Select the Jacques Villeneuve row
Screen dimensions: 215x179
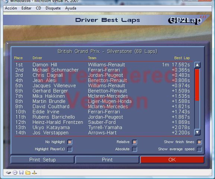tap(102, 86)
